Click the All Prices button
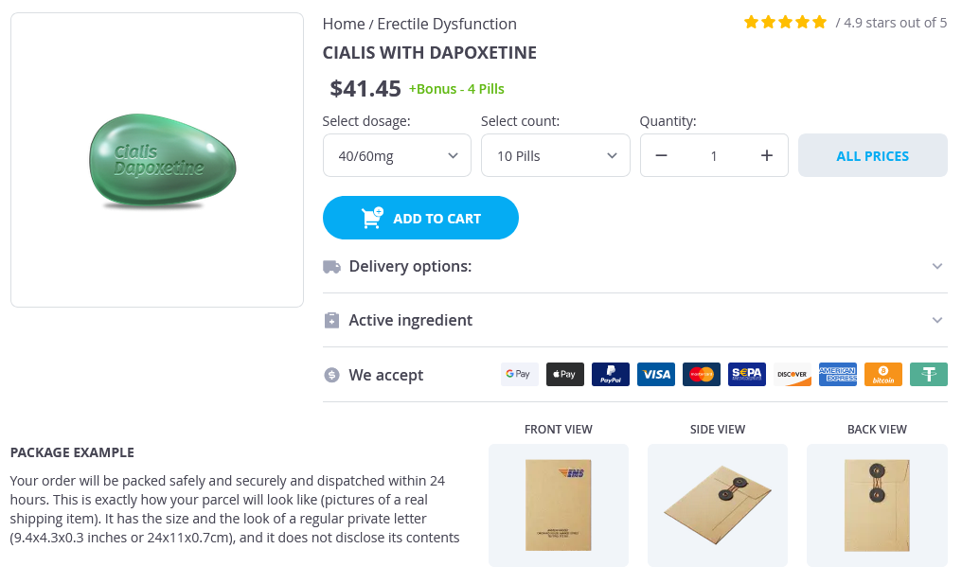This screenshot has width=962, height=584. (x=872, y=156)
